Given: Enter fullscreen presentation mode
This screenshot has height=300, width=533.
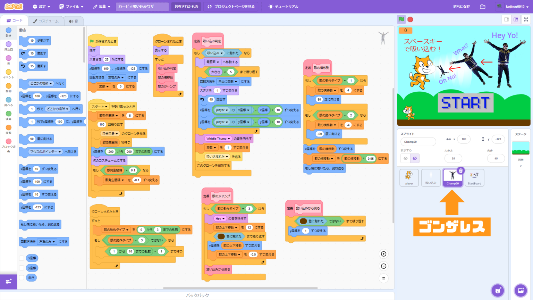Looking at the screenshot, I should pyautogui.click(x=526, y=19).
